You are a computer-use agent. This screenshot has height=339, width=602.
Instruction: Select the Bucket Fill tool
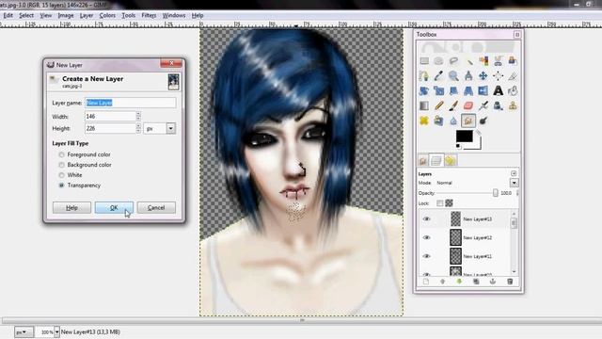coord(513,90)
